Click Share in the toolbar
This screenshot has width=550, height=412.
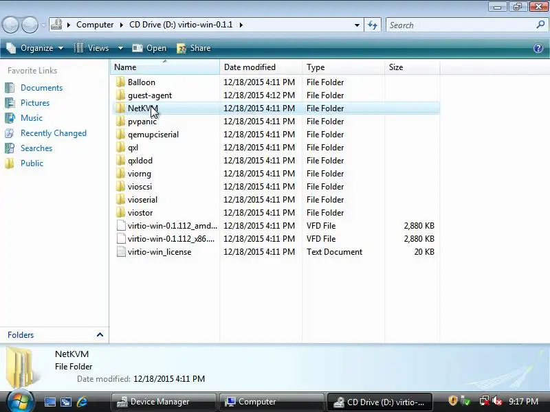(x=194, y=48)
